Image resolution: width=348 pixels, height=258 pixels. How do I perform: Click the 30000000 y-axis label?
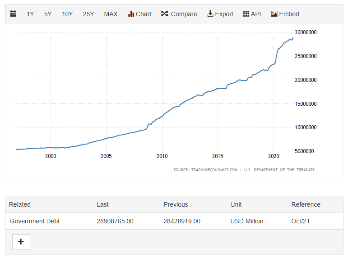pos(306,32)
